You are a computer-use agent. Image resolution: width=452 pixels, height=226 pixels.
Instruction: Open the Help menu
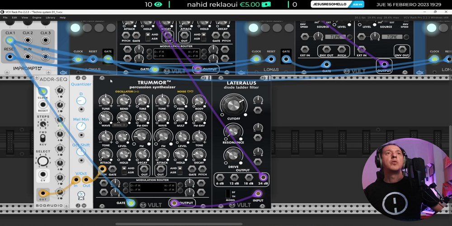coord(62,18)
